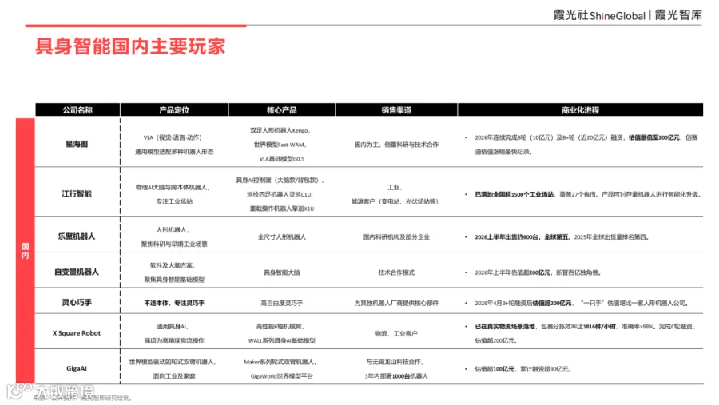This screenshot has width=719, height=405.
Task: Select the 商业化进程 column header
Action: coord(580,110)
